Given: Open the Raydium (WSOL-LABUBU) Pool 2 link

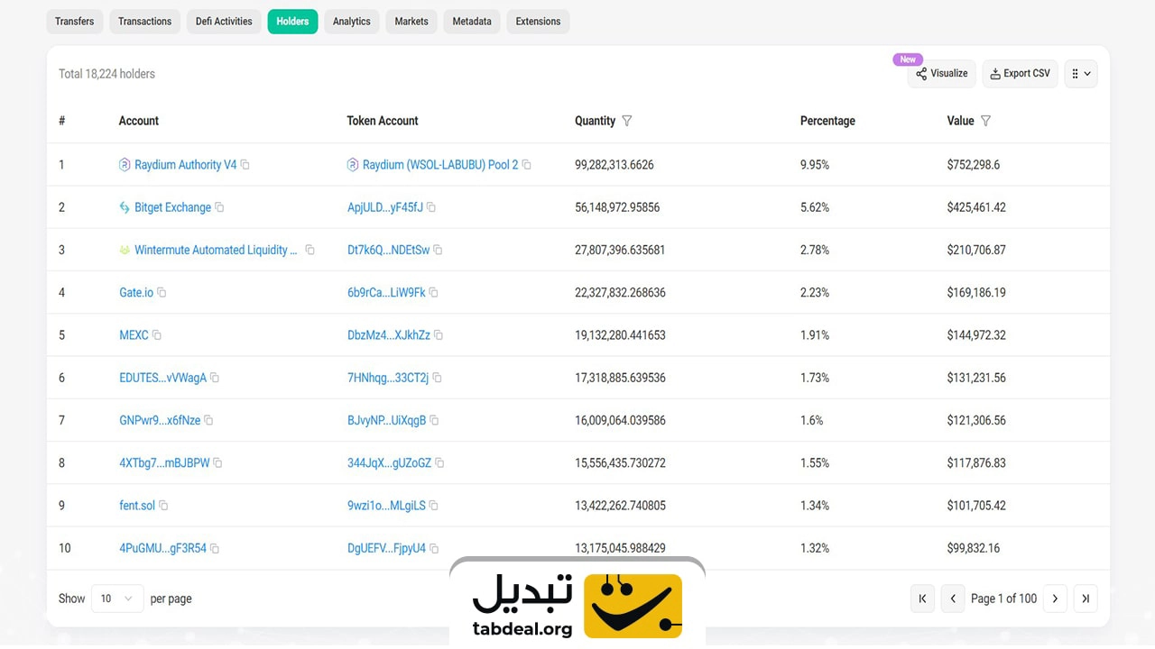Looking at the screenshot, I should [x=440, y=165].
